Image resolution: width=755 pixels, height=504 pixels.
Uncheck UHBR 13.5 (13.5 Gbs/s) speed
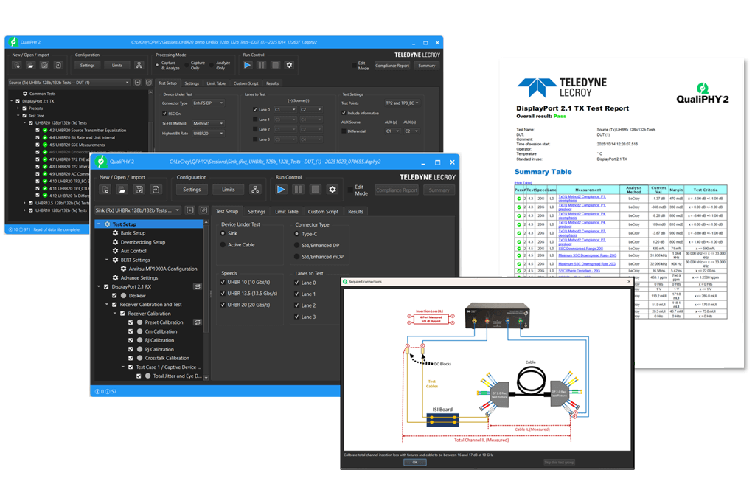coord(223,294)
